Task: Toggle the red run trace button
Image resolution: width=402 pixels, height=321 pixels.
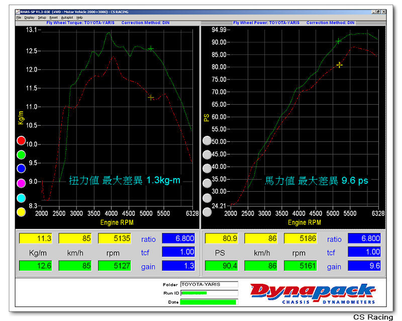Action: [21, 140]
